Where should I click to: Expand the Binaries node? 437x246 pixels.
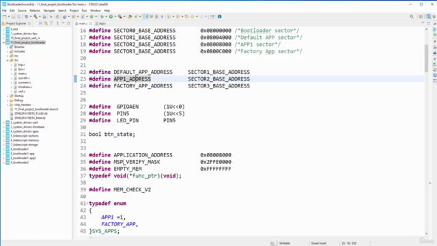(8, 47)
